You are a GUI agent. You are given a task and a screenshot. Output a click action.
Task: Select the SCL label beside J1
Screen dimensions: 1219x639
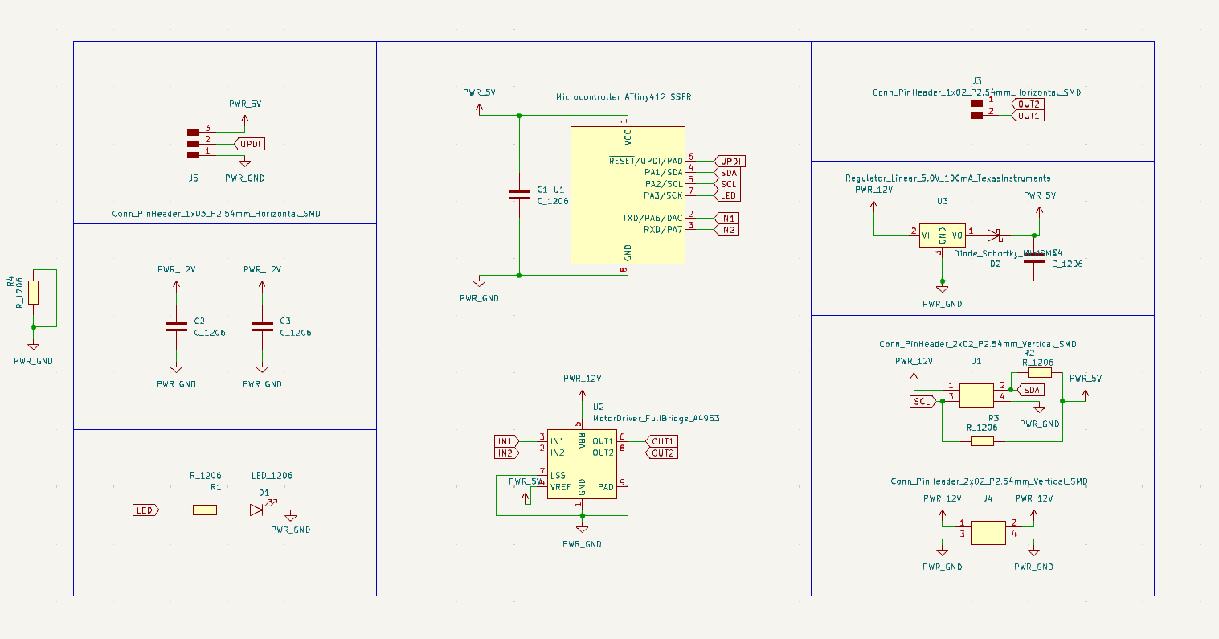click(x=923, y=401)
